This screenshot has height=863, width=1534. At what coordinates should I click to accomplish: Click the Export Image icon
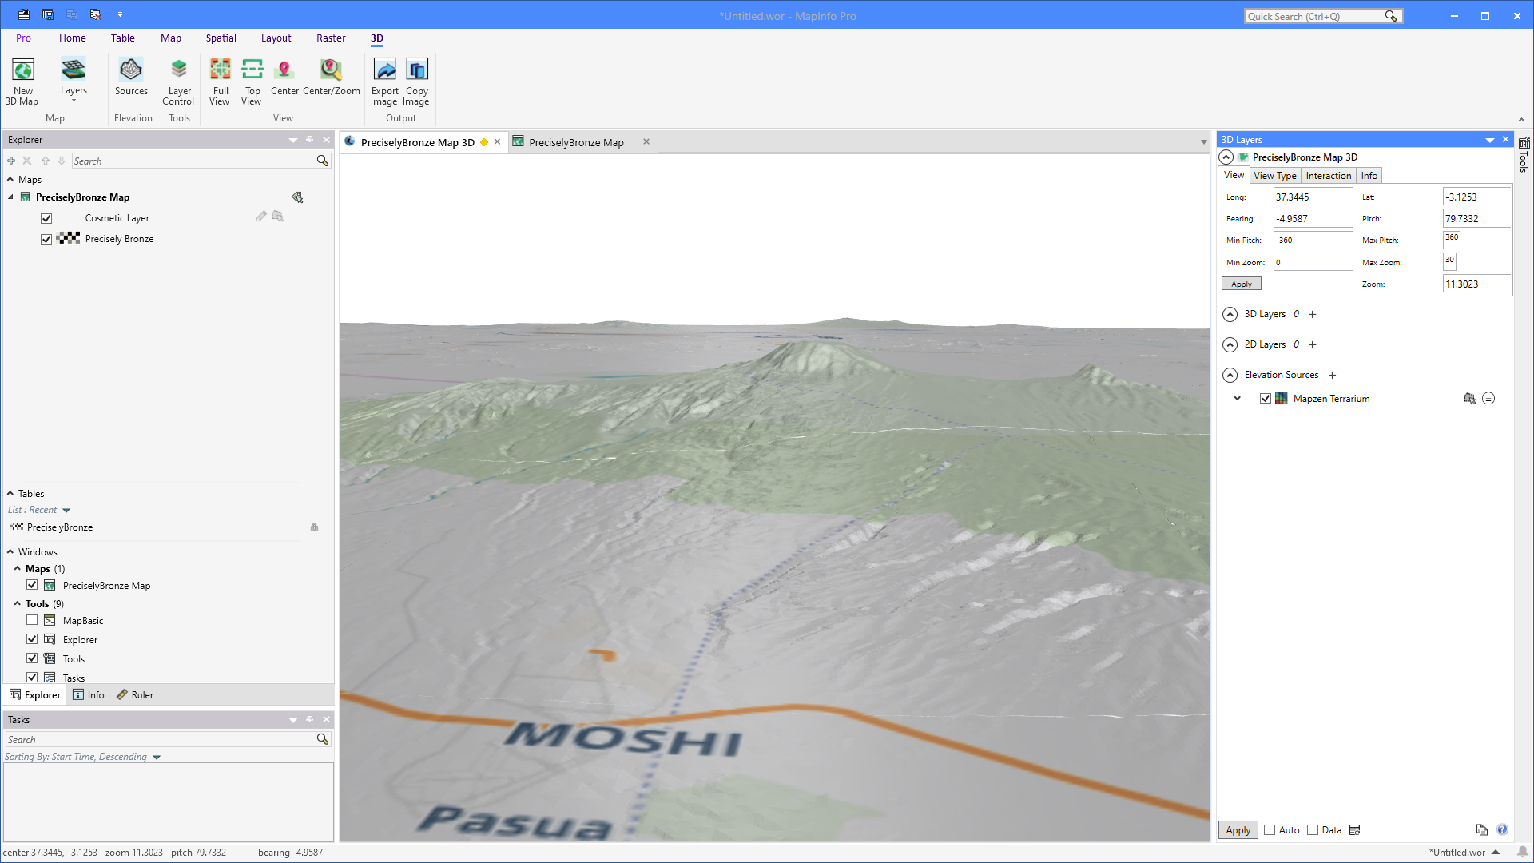click(x=384, y=80)
